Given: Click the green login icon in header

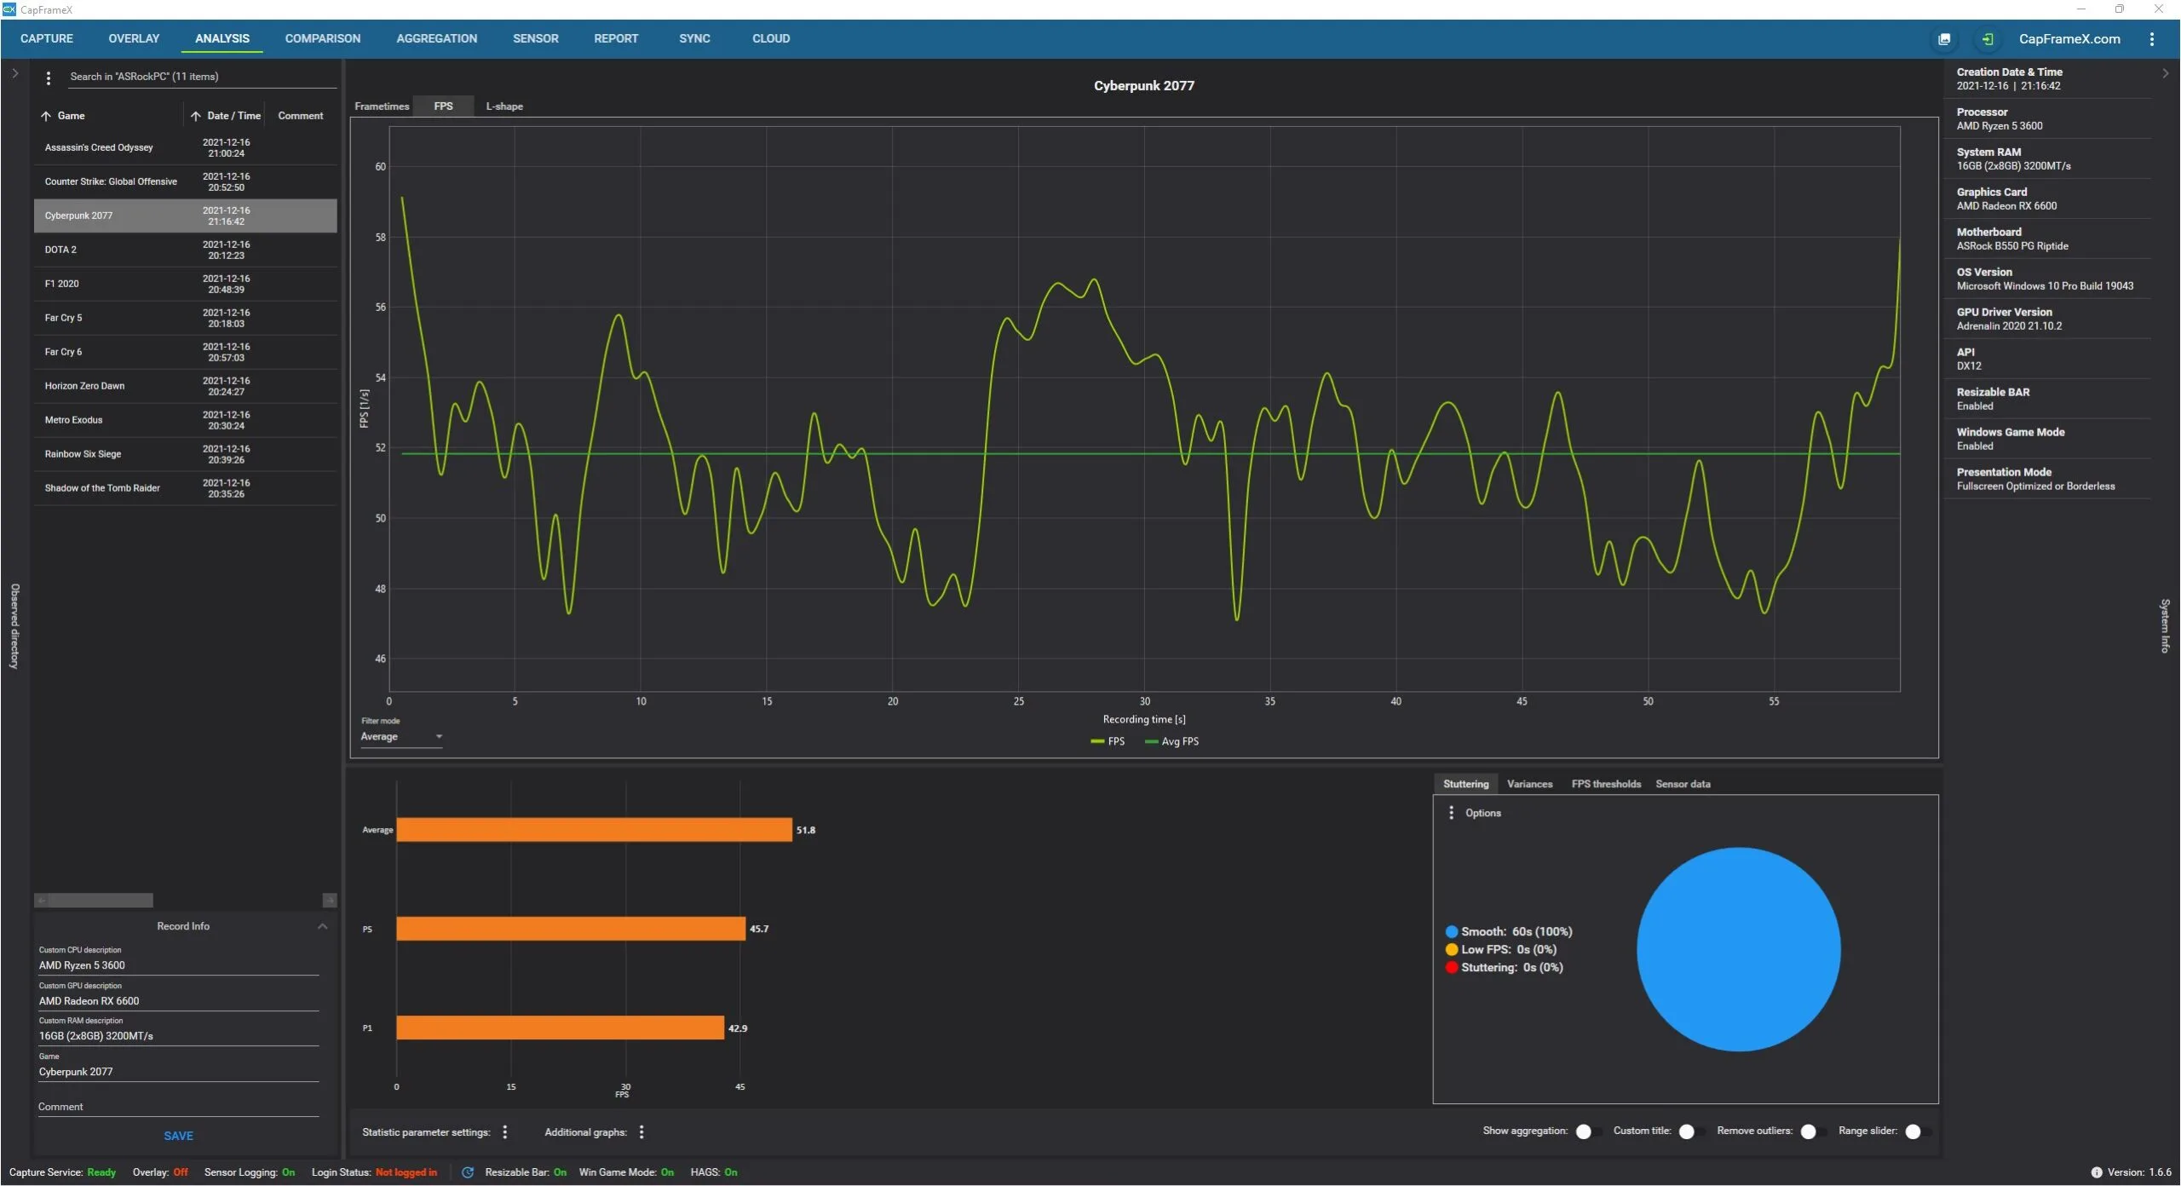Looking at the screenshot, I should click(1987, 39).
